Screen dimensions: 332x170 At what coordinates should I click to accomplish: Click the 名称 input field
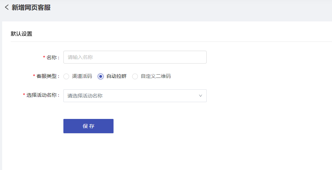tap(135, 57)
